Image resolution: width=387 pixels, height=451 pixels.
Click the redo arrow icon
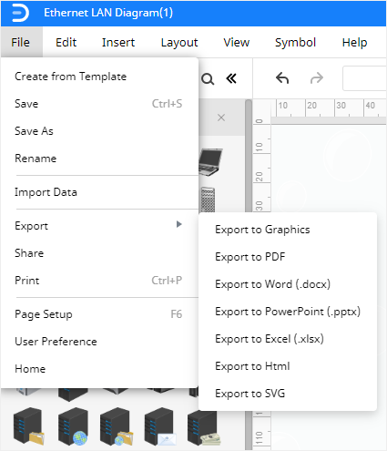tap(317, 78)
